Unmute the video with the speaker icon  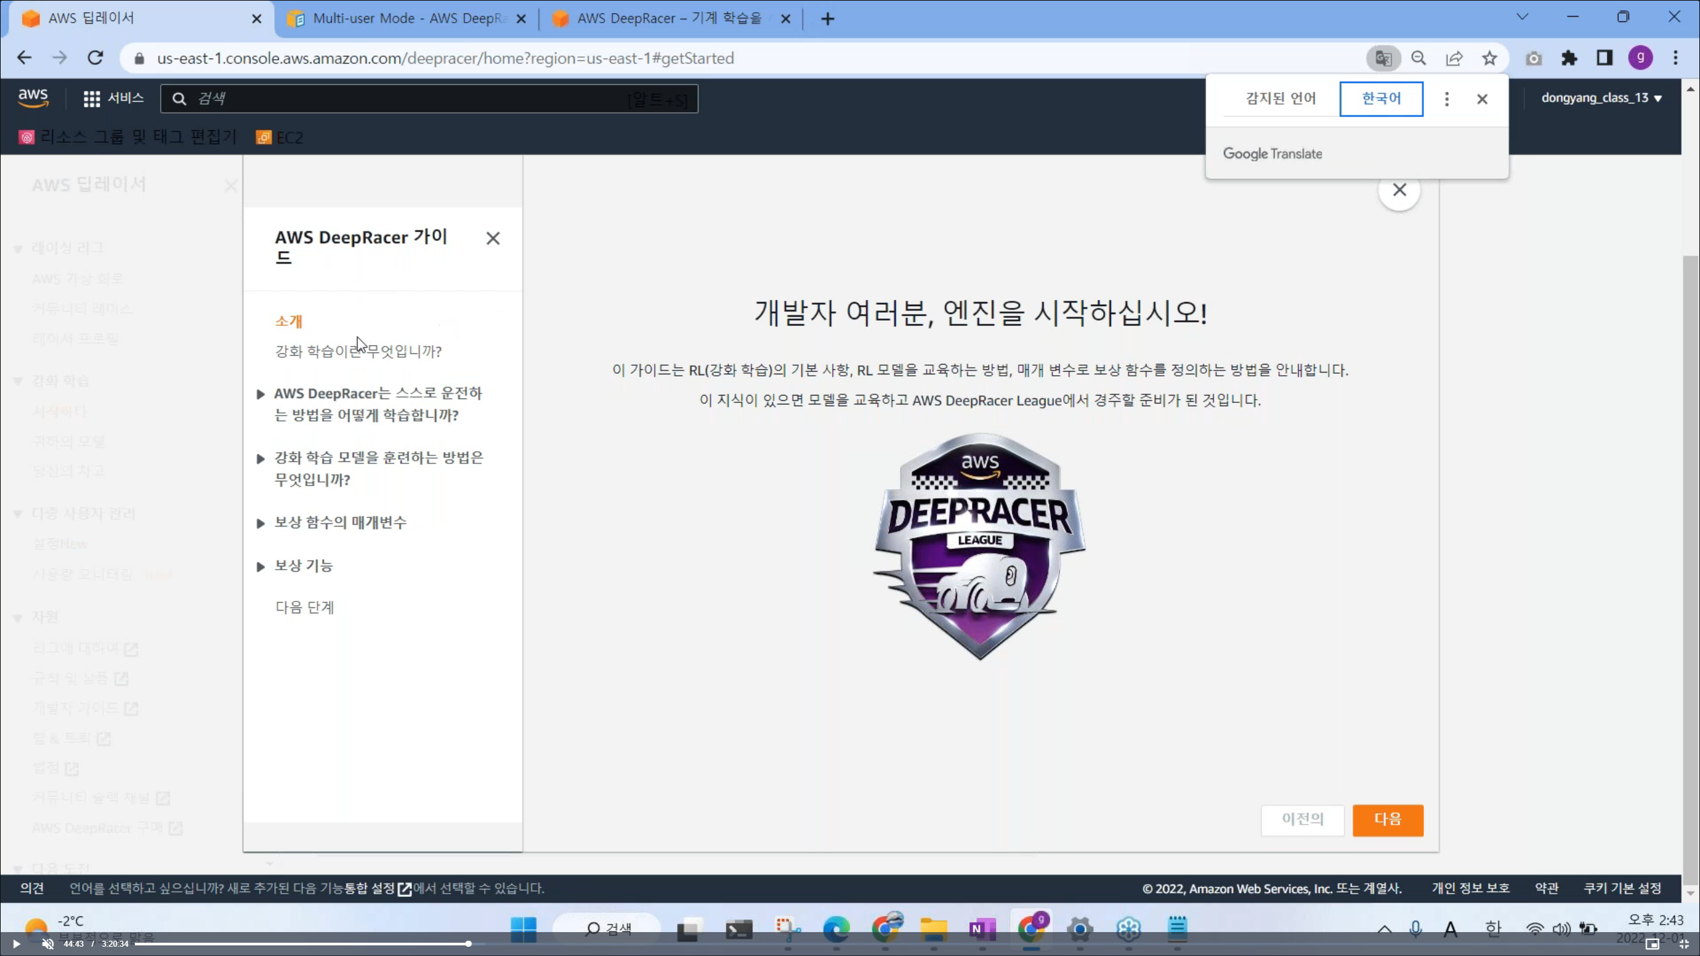click(x=48, y=944)
